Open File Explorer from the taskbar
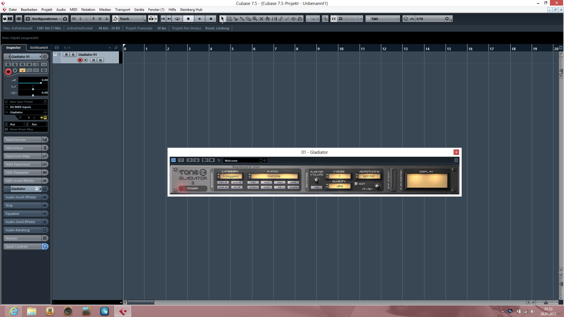564x317 pixels. click(x=32, y=311)
